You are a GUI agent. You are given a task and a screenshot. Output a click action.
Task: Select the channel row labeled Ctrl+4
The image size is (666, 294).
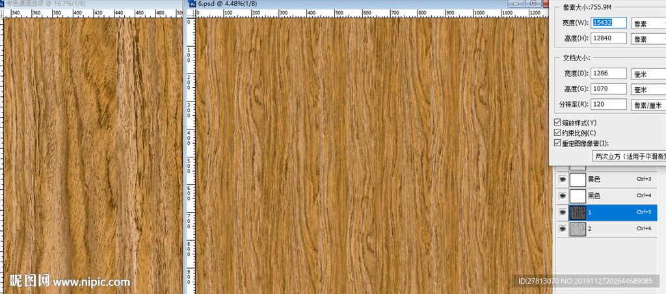(x=607, y=196)
